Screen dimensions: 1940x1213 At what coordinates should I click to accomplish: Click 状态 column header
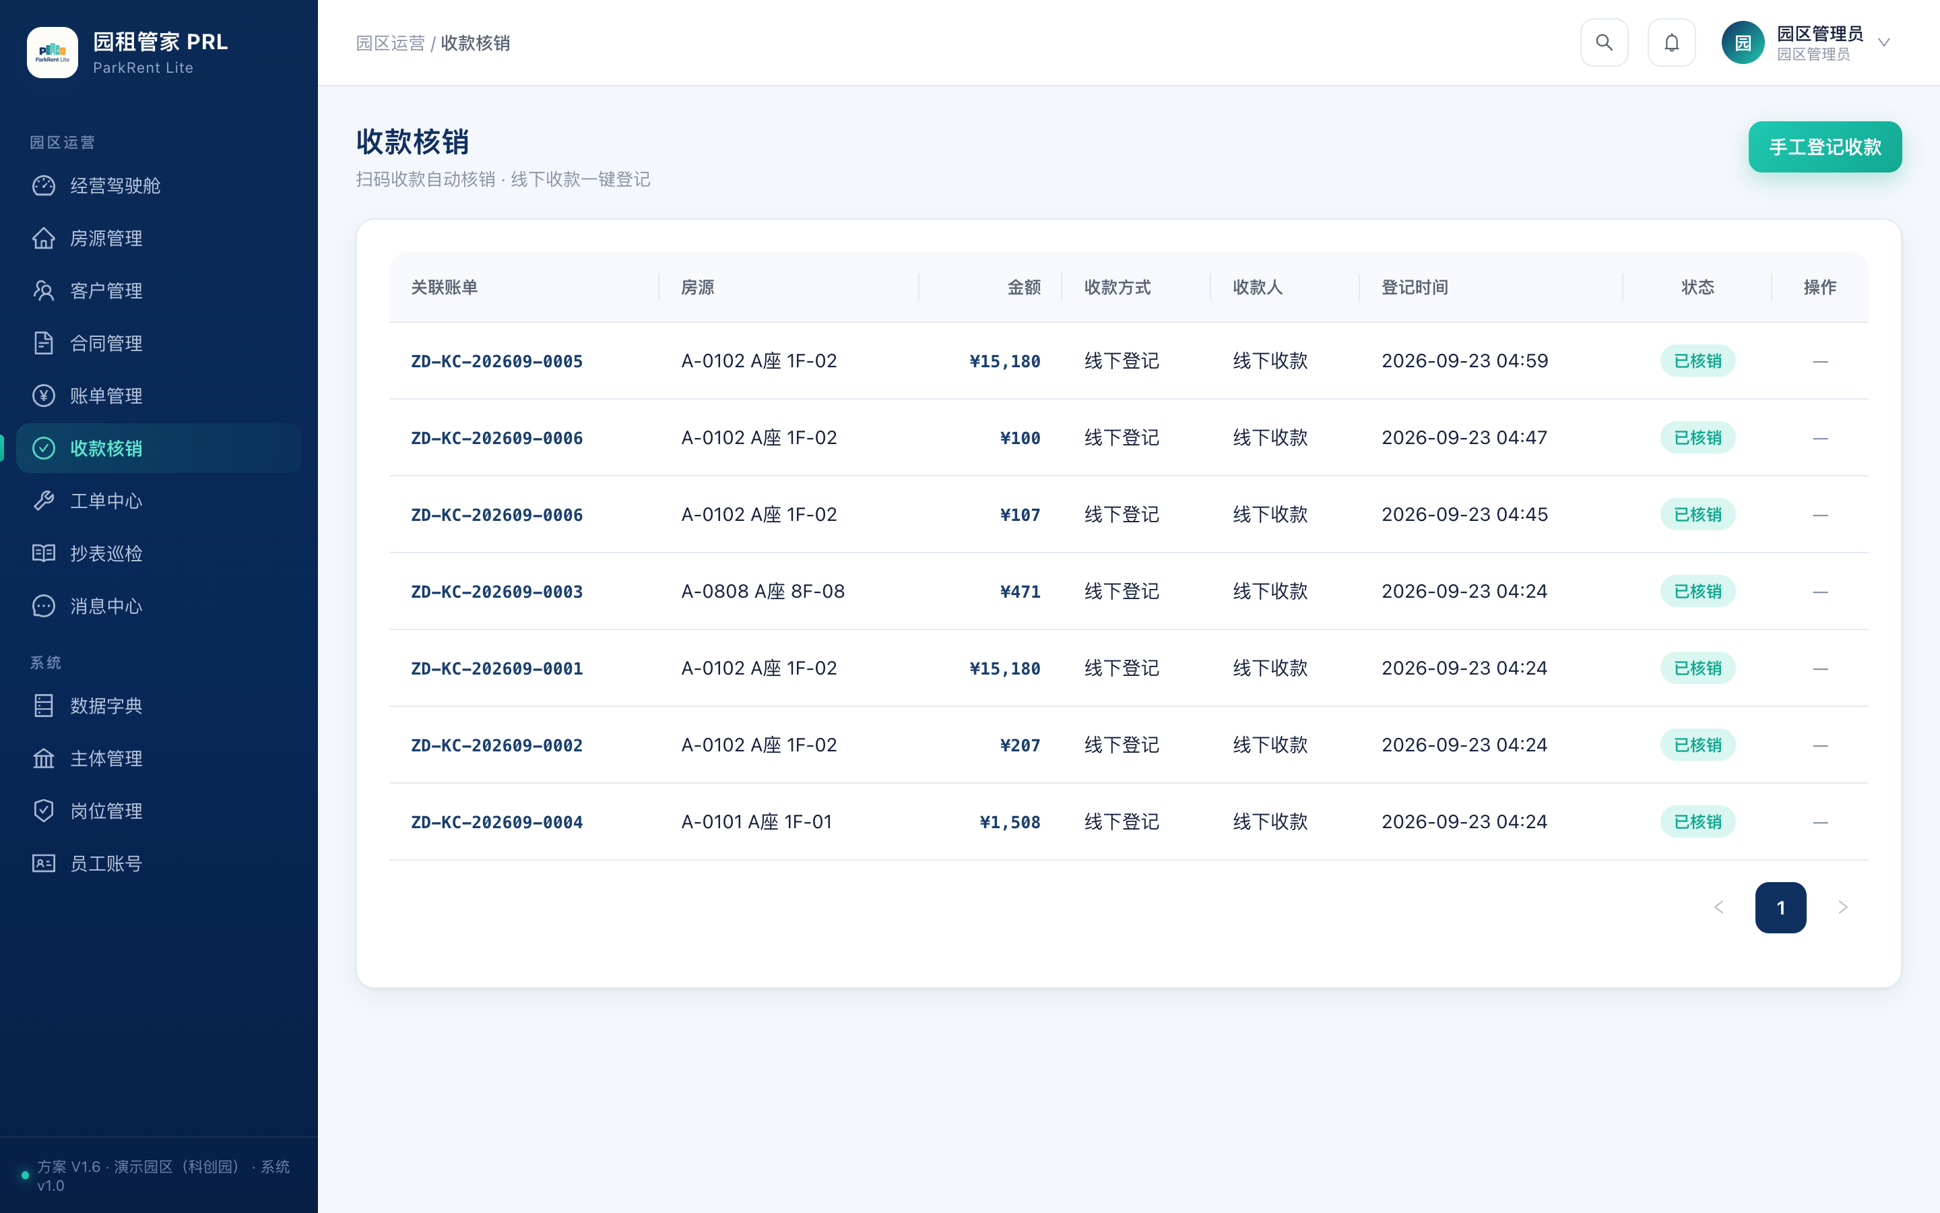[x=1697, y=287]
